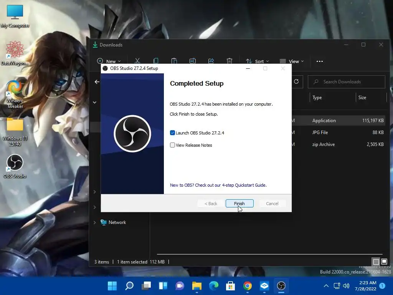Enable View Release Notes checkbox

(172, 145)
